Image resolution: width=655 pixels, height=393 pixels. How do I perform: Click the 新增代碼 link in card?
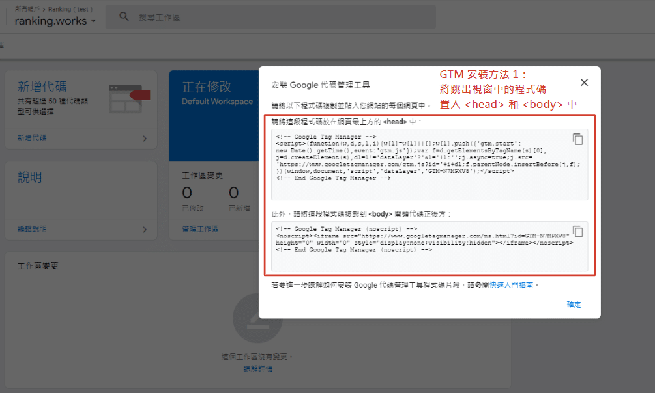tap(32, 138)
